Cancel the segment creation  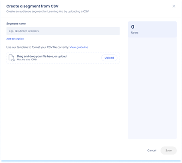(152, 150)
